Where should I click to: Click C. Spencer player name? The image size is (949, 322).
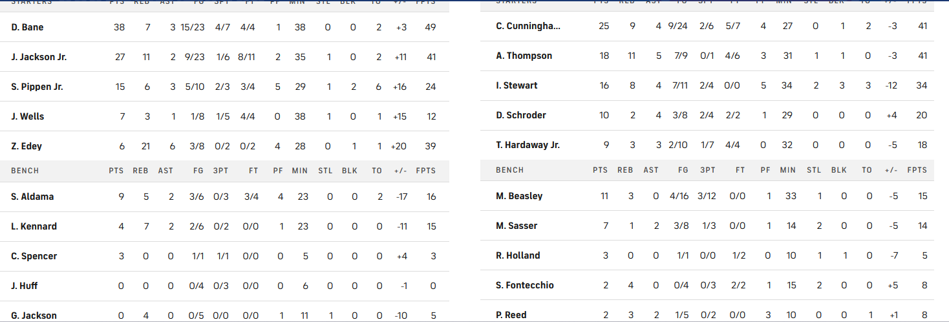(x=34, y=256)
